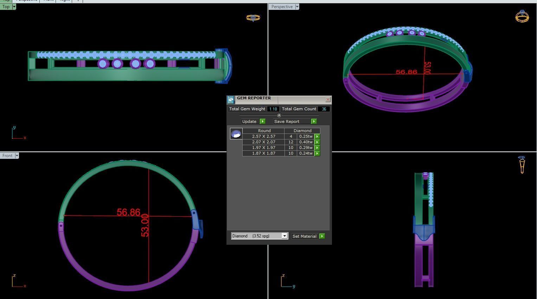The height and width of the screenshot is (299, 537).
Task: Open the Top viewport menu arrow
Action: 14,7
